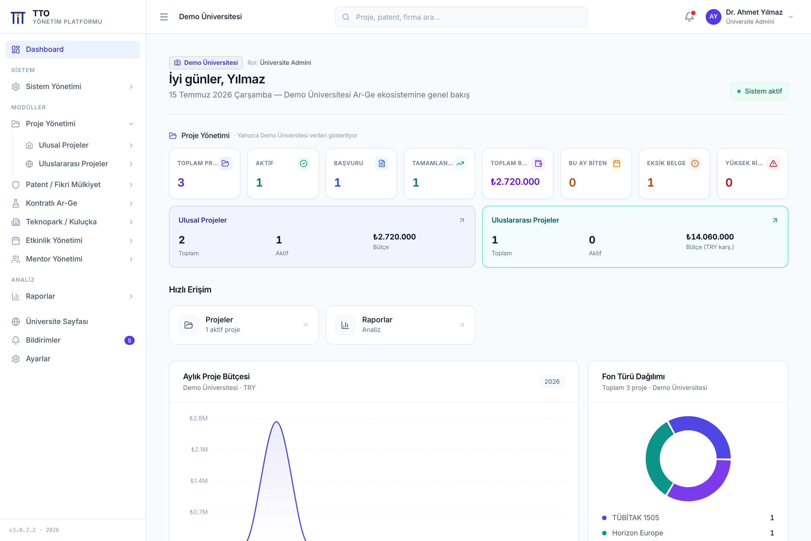
Task: Click the TÜBİTAK 1505 legend entry
Action: click(688, 518)
